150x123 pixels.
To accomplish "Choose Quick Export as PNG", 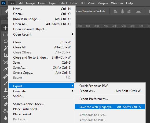I will 110,86.
